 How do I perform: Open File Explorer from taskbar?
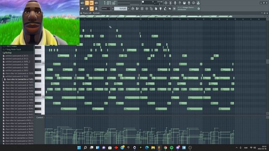tap(153, 148)
